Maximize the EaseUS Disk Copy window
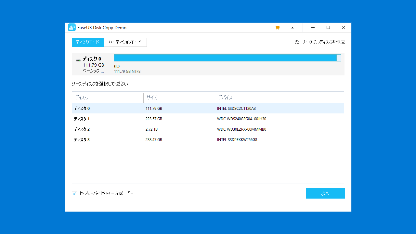 (328, 28)
